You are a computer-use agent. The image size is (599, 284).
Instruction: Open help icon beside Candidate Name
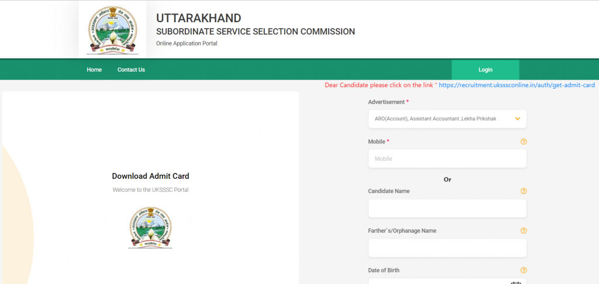pyautogui.click(x=524, y=191)
